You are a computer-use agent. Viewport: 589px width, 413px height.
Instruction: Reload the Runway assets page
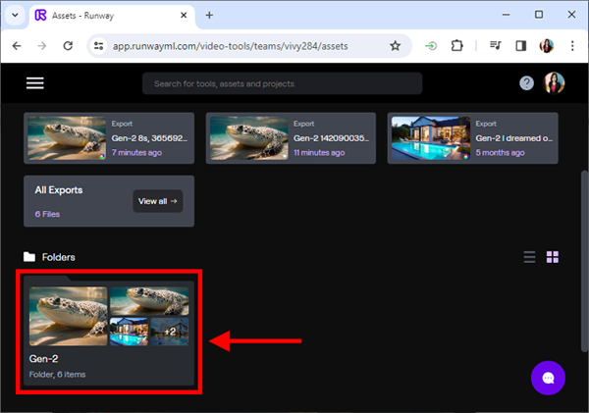click(x=68, y=46)
